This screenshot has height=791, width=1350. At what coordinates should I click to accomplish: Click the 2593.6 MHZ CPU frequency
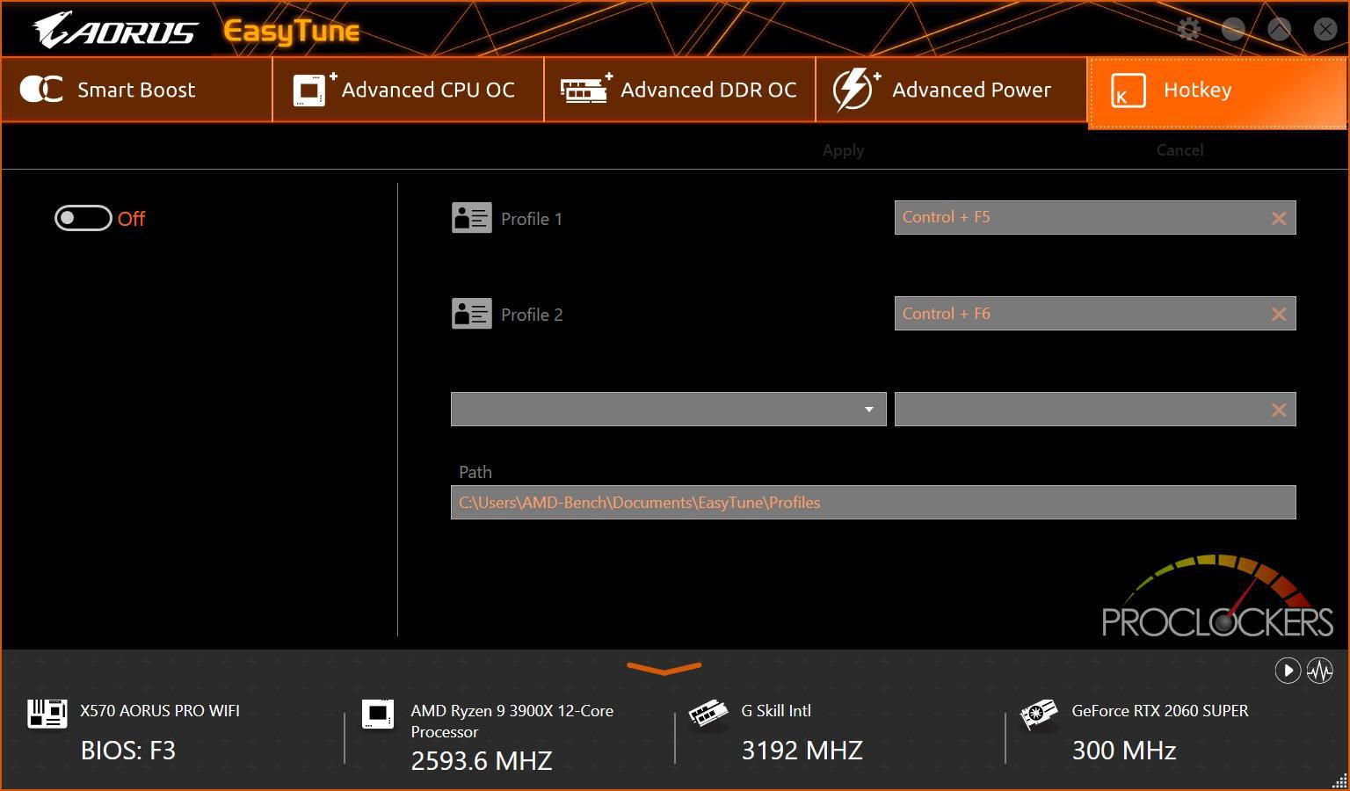(482, 761)
